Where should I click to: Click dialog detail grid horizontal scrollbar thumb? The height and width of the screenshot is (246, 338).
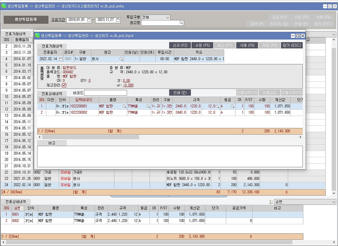pos(91,137)
